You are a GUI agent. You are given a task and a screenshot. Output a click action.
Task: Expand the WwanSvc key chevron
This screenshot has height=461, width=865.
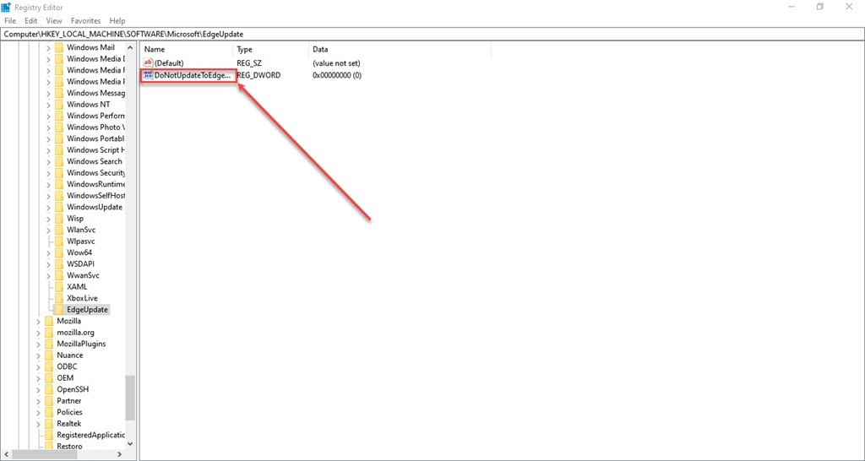[x=48, y=276]
